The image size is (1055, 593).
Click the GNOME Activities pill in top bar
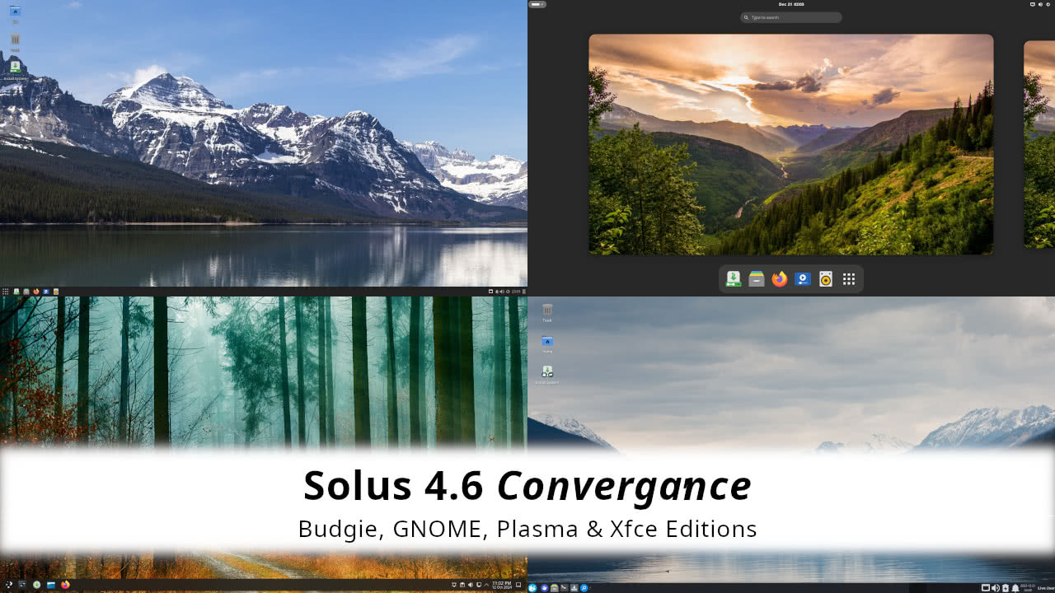[x=537, y=4]
